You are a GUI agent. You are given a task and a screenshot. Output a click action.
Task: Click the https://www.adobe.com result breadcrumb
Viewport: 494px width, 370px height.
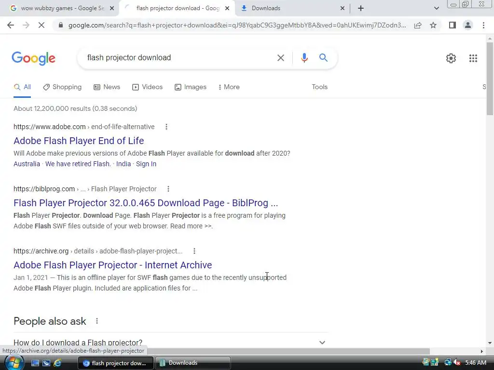[84, 127]
